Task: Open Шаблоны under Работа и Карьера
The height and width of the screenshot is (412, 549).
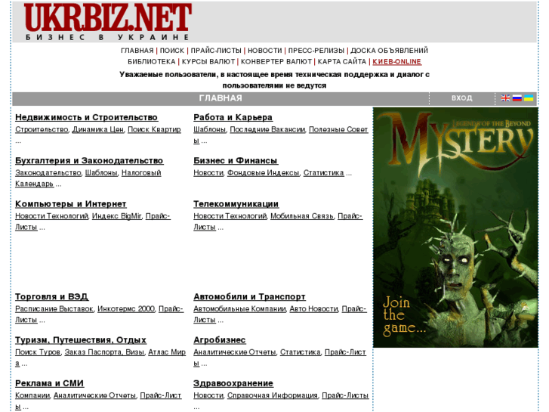Action: (x=209, y=130)
